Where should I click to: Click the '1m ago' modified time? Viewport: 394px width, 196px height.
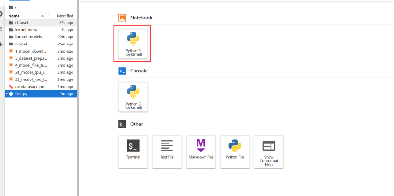click(x=67, y=94)
